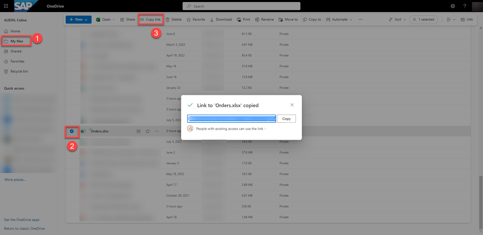Click Move to in the command bar
The width and height of the screenshot is (483, 235).
(288, 19)
